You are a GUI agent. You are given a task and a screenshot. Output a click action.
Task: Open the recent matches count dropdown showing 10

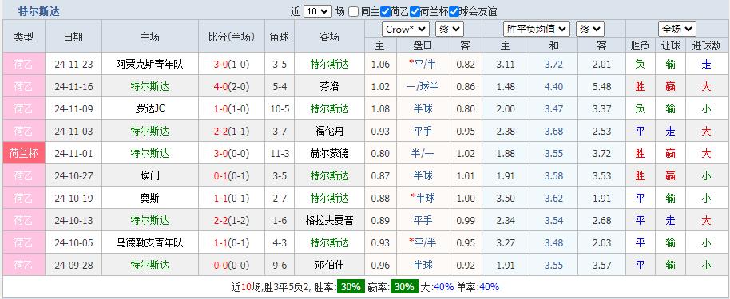[x=318, y=11]
